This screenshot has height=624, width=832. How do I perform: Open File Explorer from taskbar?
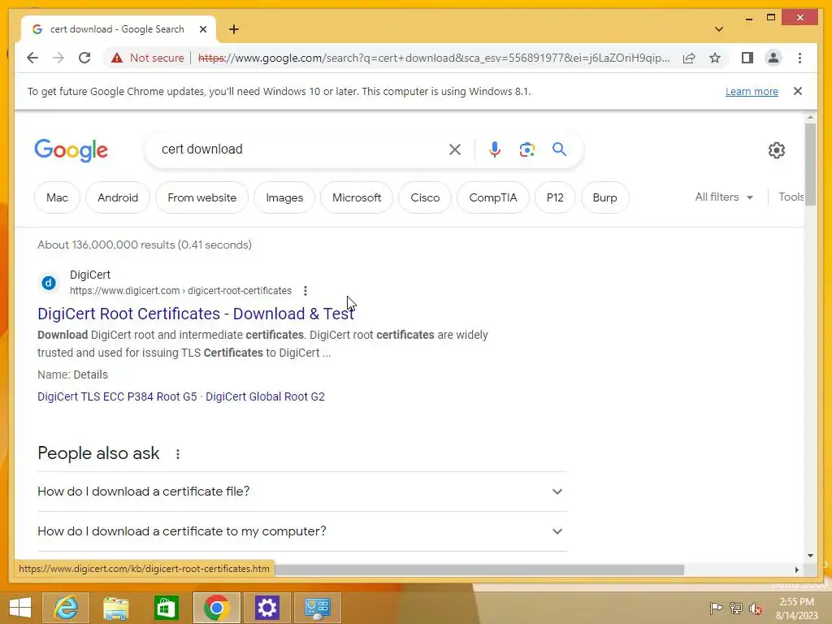[115, 608]
